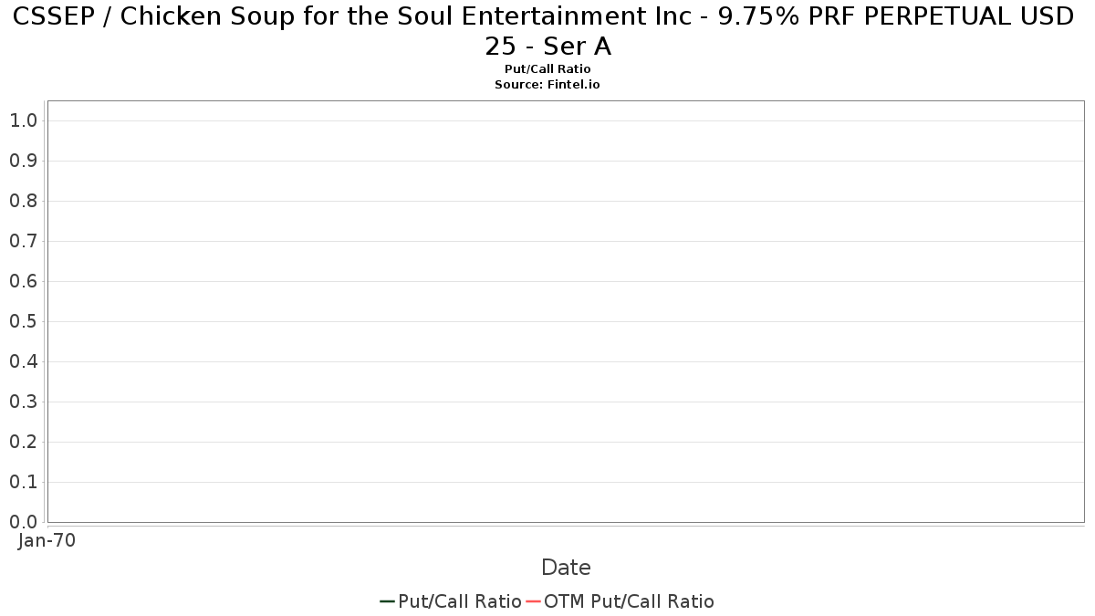Click the 0.3 y-axis tick label
Viewport: 1095px width, 616px height.
[23, 402]
